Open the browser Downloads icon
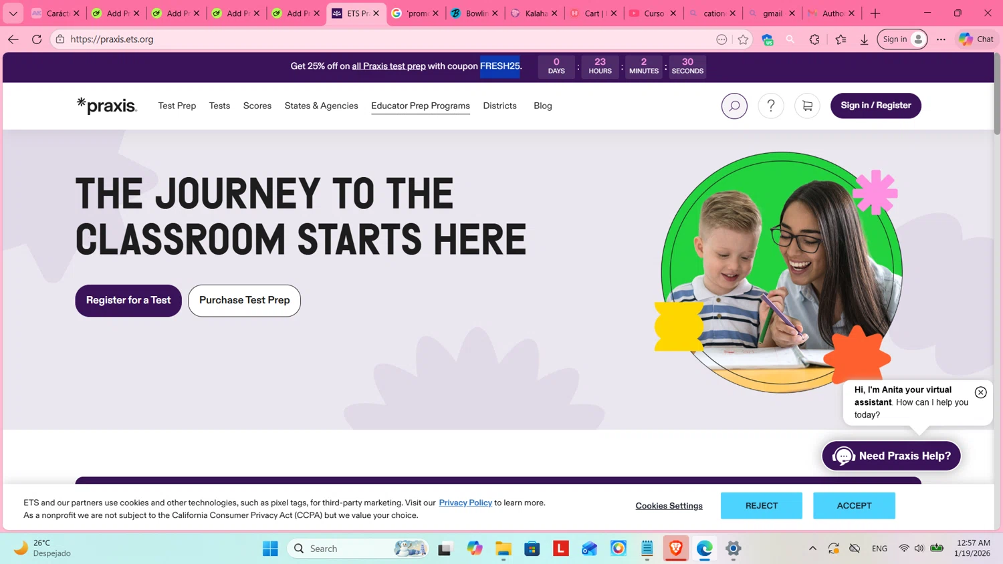 865,39
